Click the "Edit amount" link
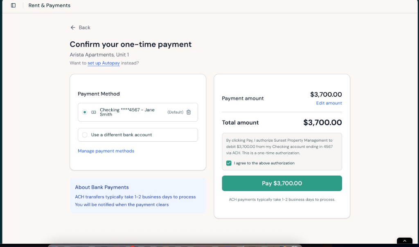419x247 pixels. click(x=329, y=103)
